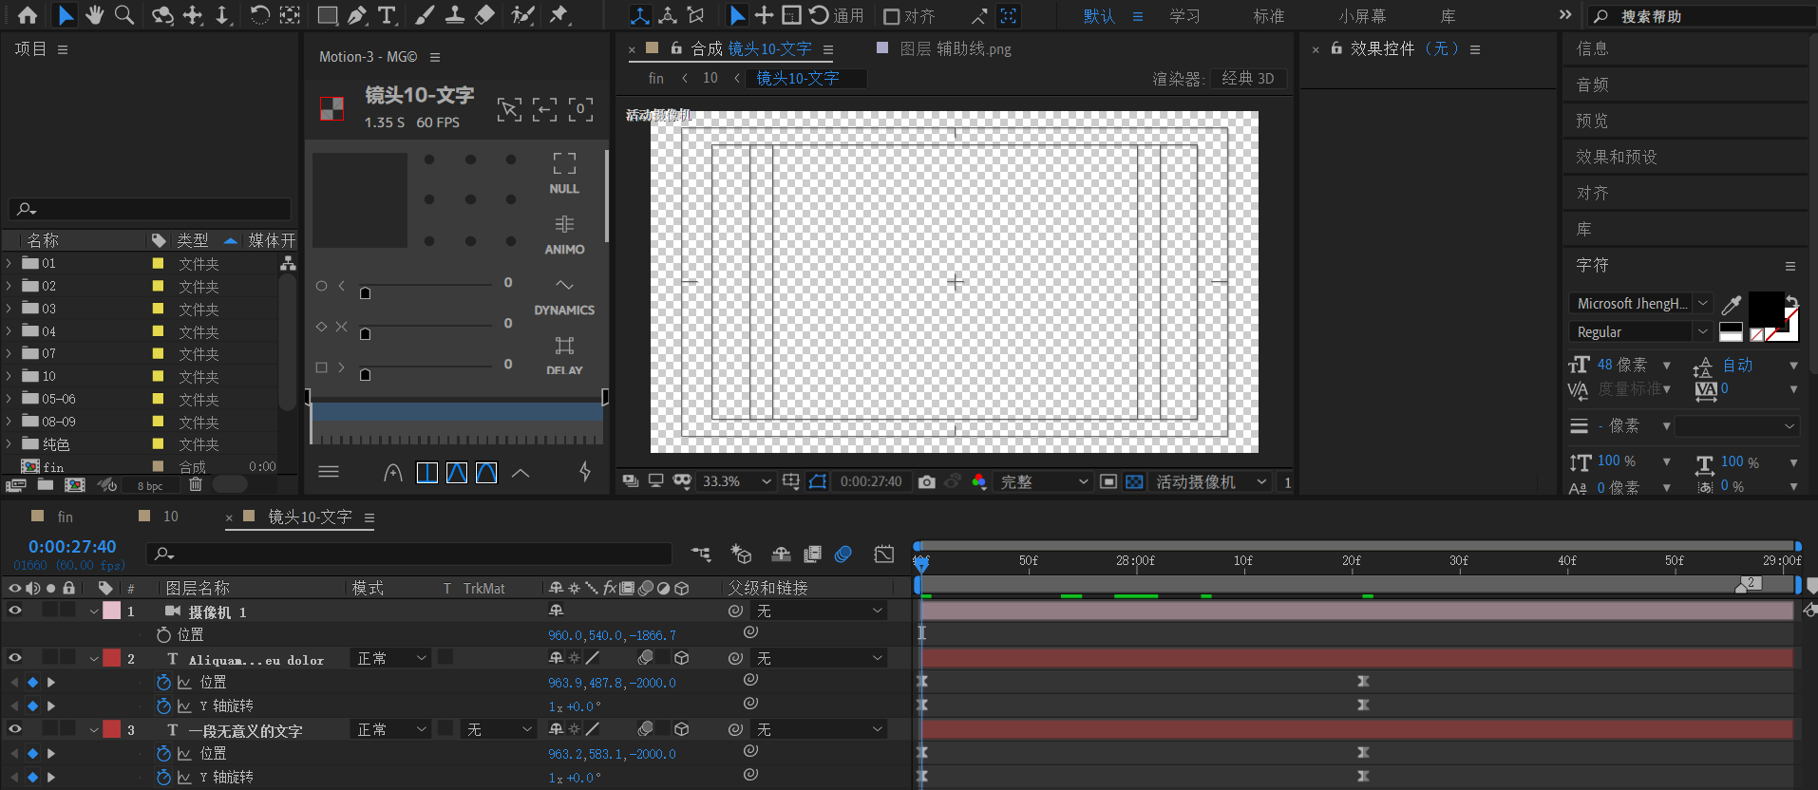
Task: Open the 活动摄像机 view dropdown
Action: [x=1210, y=481]
